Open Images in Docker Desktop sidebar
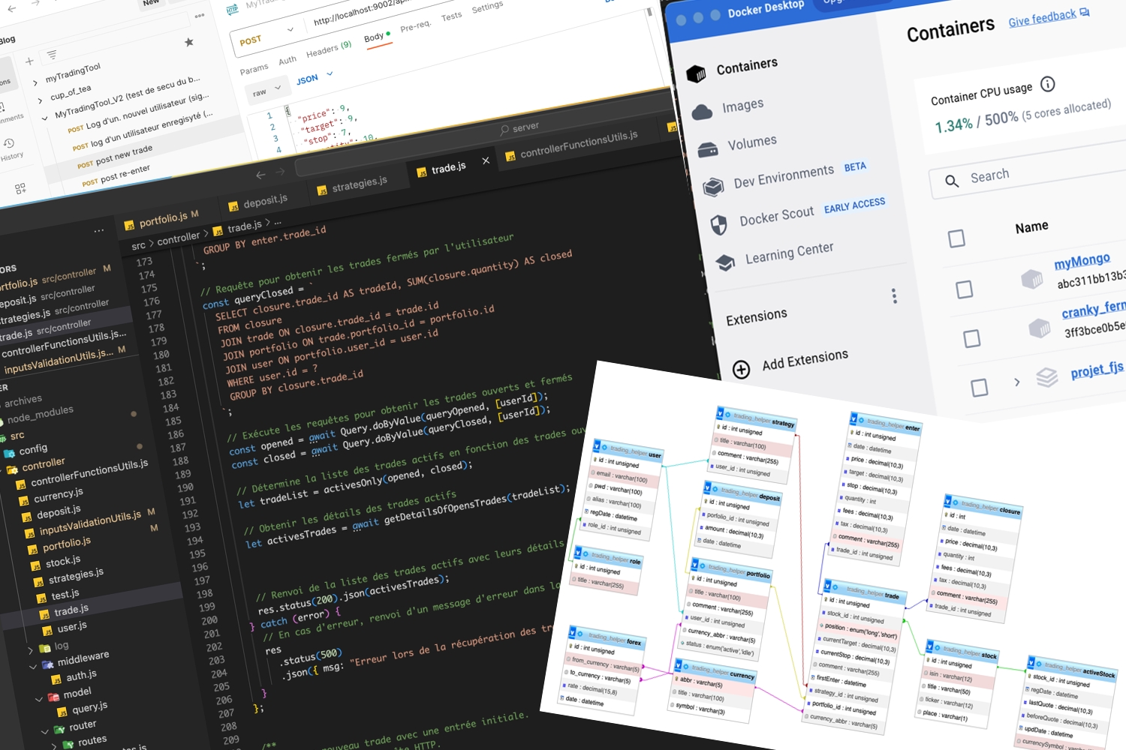Image resolution: width=1126 pixels, height=750 pixels. pyautogui.click(x=728, y=108)
